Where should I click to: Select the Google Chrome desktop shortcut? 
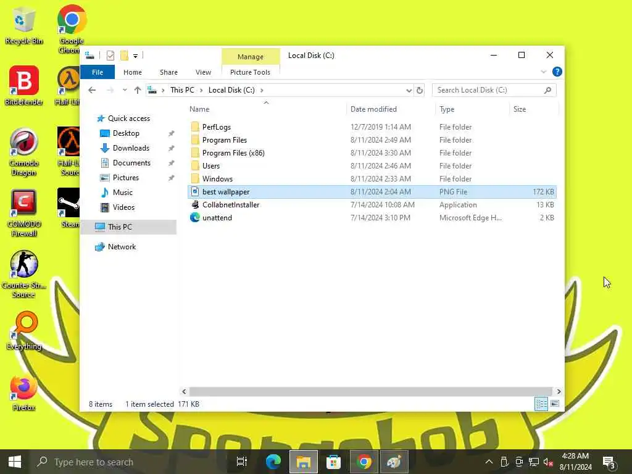pyautogui.click(x=72, y=30)
